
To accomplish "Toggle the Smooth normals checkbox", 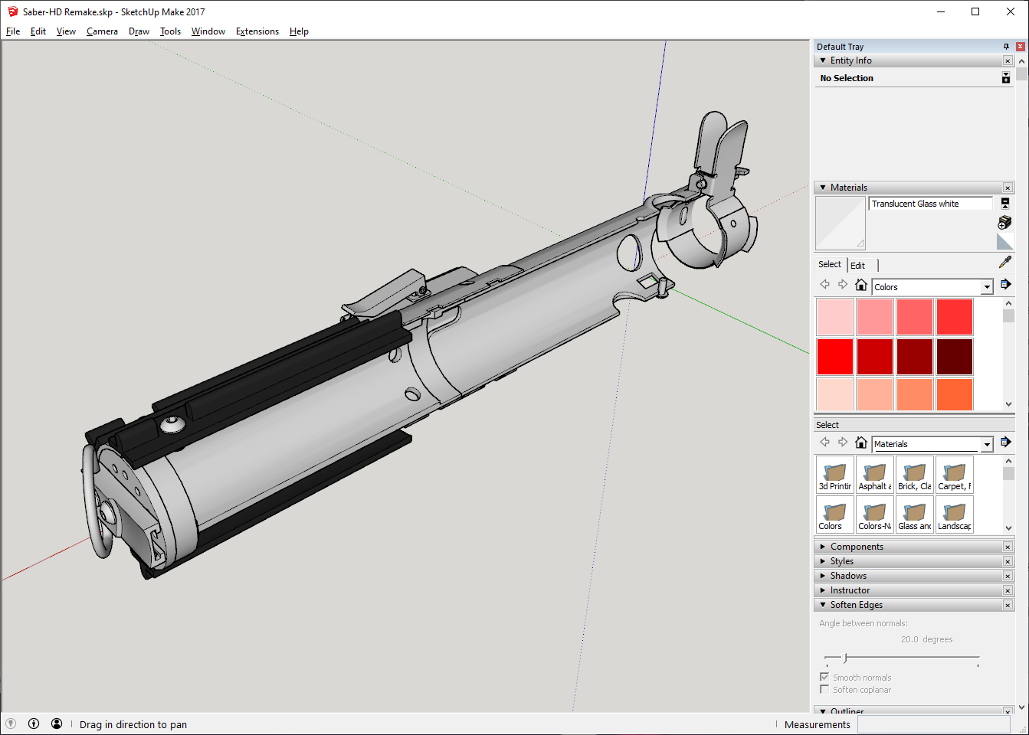I will [x=824, y=678].
